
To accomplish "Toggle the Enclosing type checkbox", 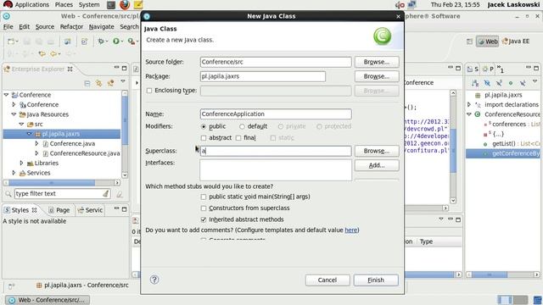I will pos(149,91).
